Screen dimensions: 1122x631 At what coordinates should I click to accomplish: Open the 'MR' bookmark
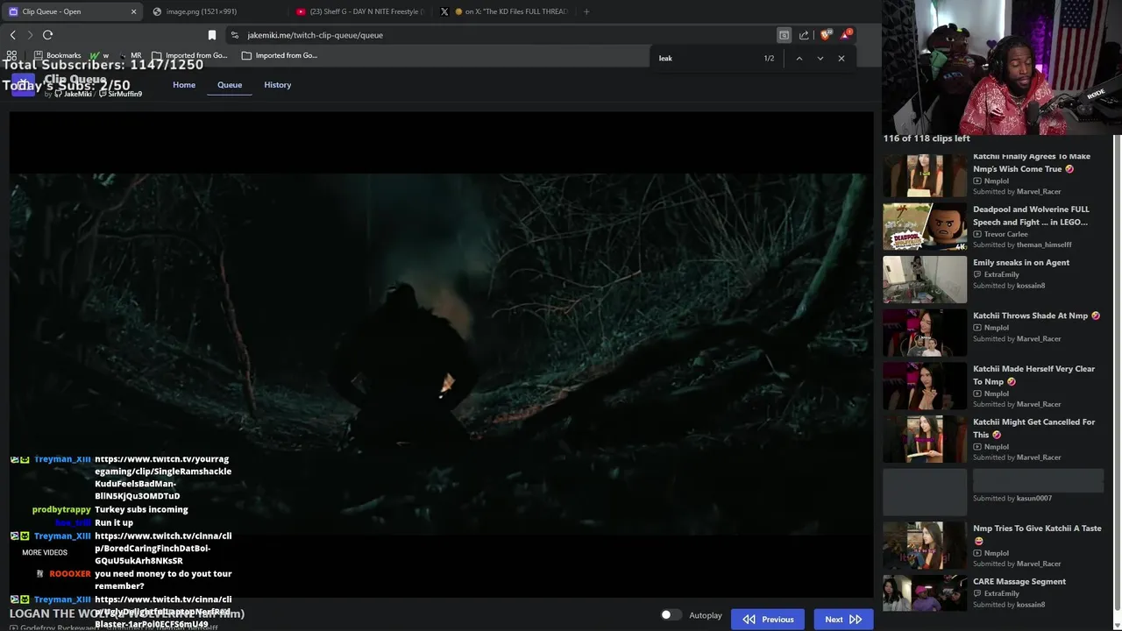pos(130,55)
